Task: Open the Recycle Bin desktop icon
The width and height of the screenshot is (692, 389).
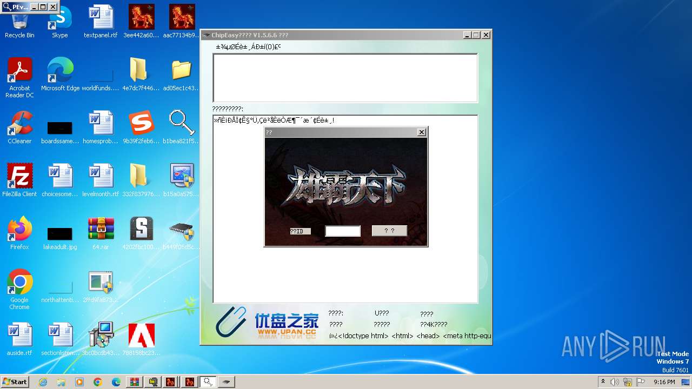Action: coord(19,24)
